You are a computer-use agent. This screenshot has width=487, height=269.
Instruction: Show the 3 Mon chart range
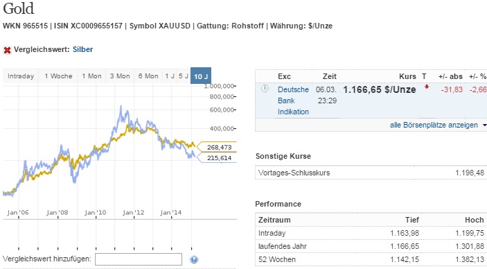120,76
